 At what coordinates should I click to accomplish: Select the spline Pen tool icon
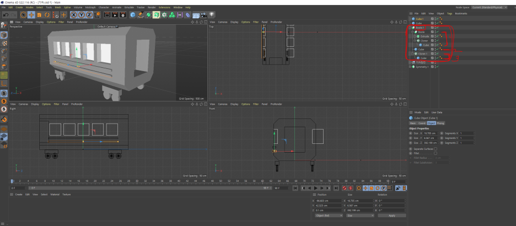(x=141, y=15)
